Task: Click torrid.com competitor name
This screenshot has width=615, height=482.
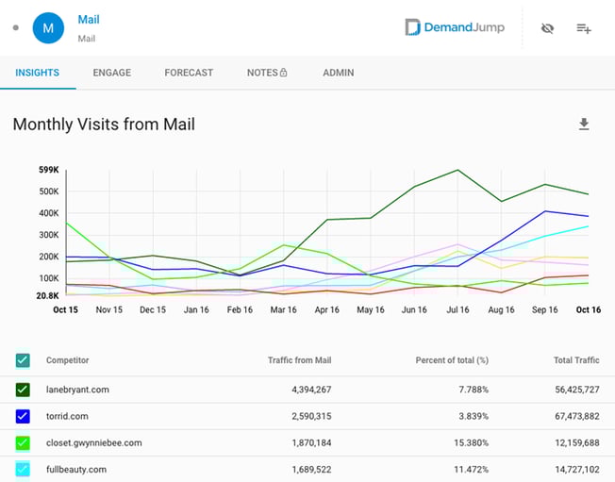Action: click(x=67, y=416)
